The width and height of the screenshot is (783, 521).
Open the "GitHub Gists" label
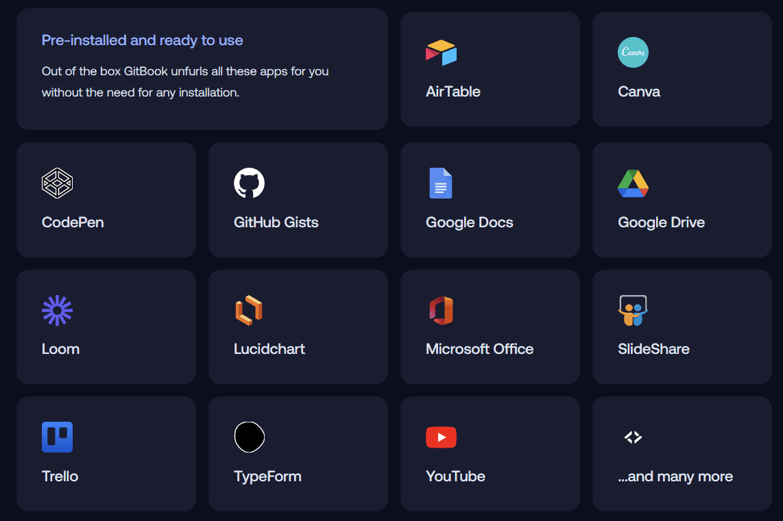pyautogui.click(x=276, y=223)
